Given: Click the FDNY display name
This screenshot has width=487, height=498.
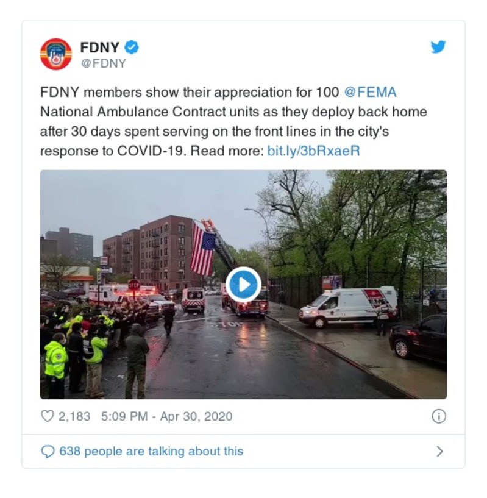Looking at the screenshot, I should 100,48.
